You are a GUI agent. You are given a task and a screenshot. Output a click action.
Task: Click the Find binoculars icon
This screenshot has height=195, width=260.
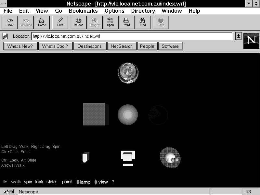[143, 22]
